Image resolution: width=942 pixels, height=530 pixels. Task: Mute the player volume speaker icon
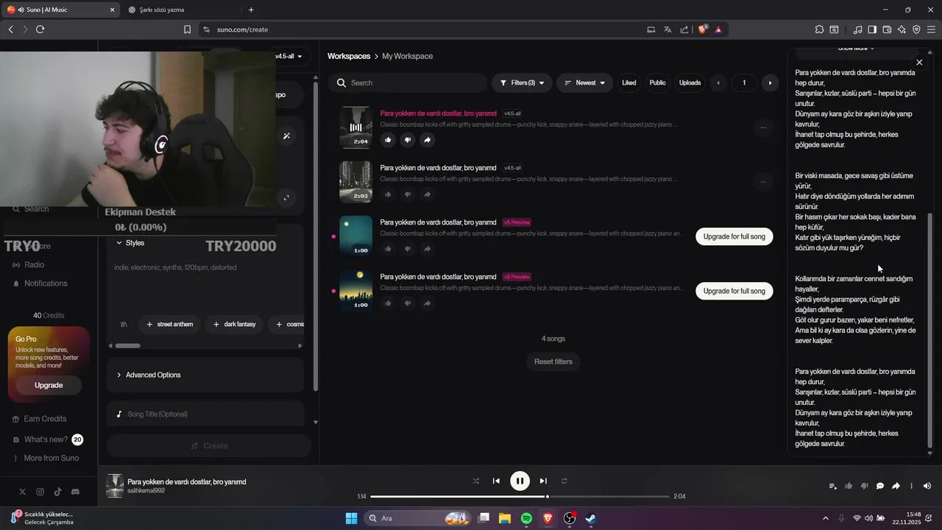pyautogui.click(x=927, y=486)
